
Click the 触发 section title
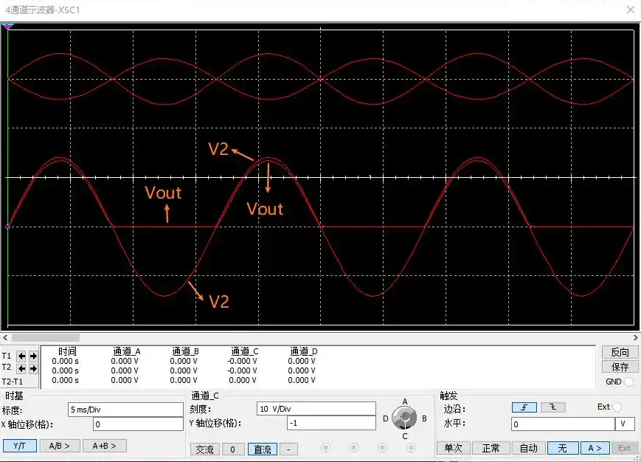point(448,396)
